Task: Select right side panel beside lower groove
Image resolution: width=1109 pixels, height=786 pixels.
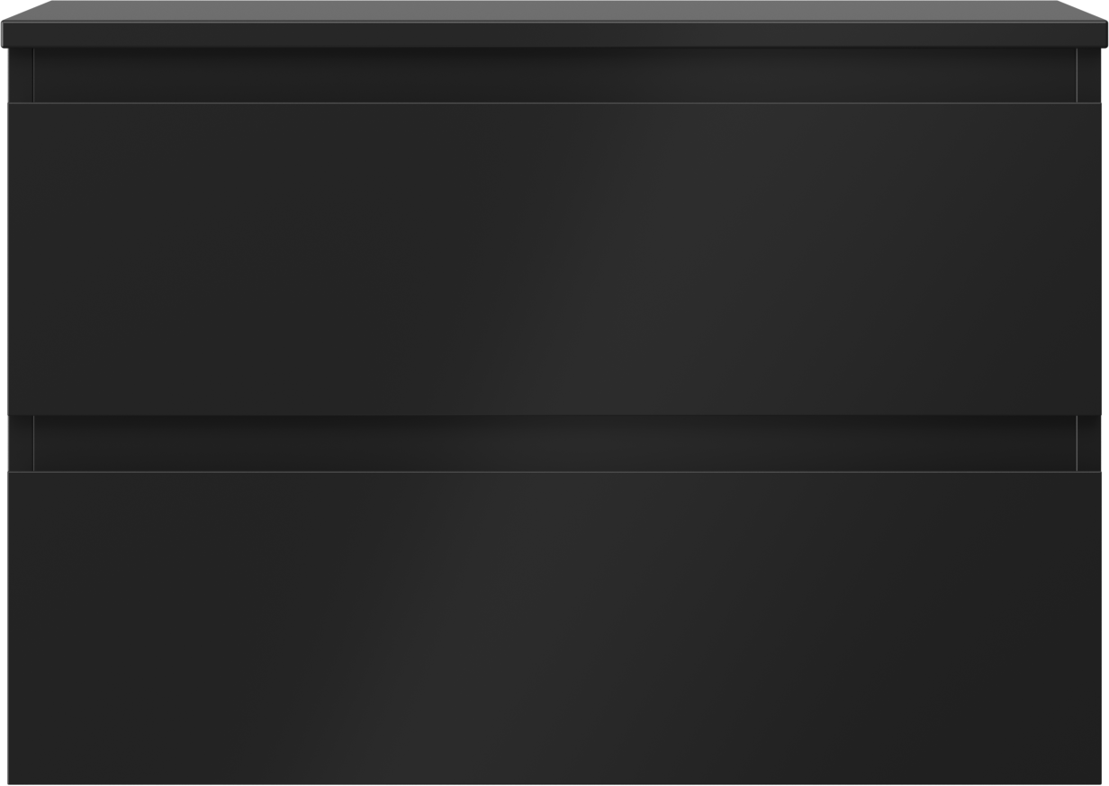Action: pyautogui.click(x=1088, y=444)
